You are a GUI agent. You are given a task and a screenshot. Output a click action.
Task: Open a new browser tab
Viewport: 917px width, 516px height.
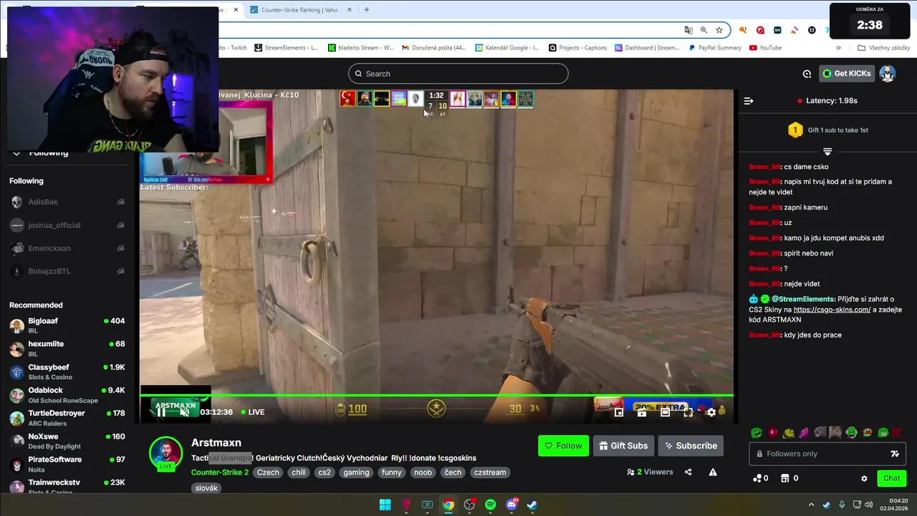click(x=366, y=10)
